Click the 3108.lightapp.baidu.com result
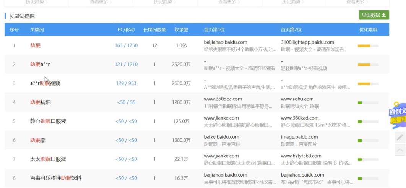 307,42
